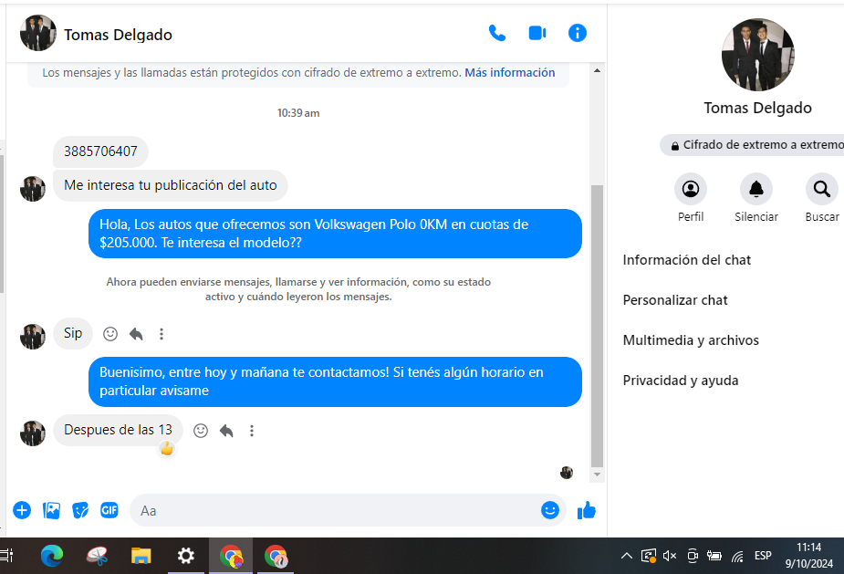Viewport: 844px width, 574px height.
Task: Start a voice call with Tomas Delgado
Action: click(x=496, y=34)
